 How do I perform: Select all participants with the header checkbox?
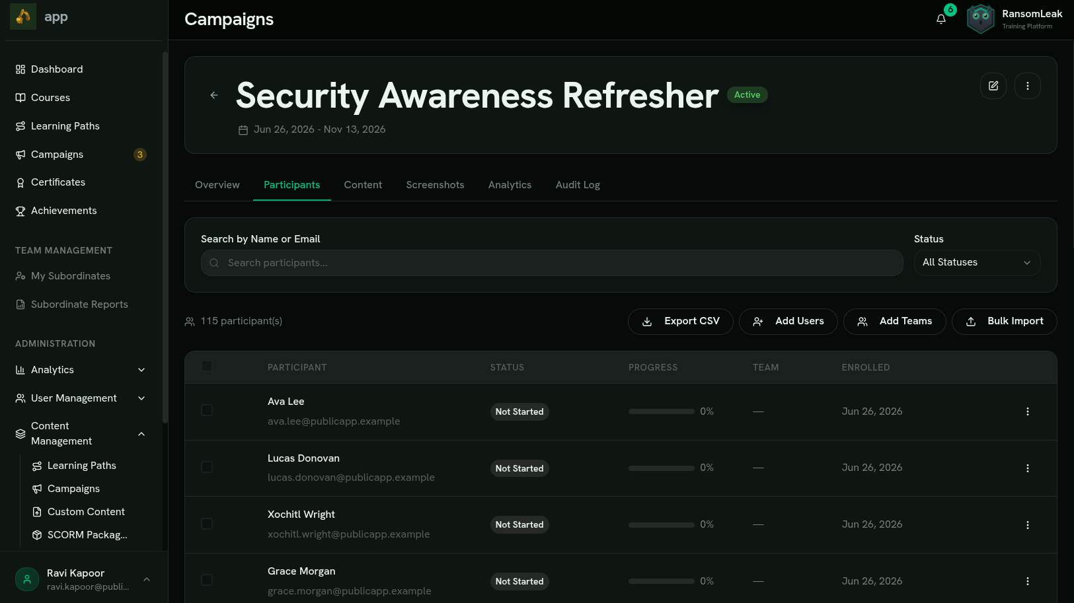[207, 366]
